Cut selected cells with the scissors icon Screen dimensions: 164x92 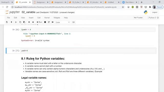pyautogui.click(x=16, y=22)
